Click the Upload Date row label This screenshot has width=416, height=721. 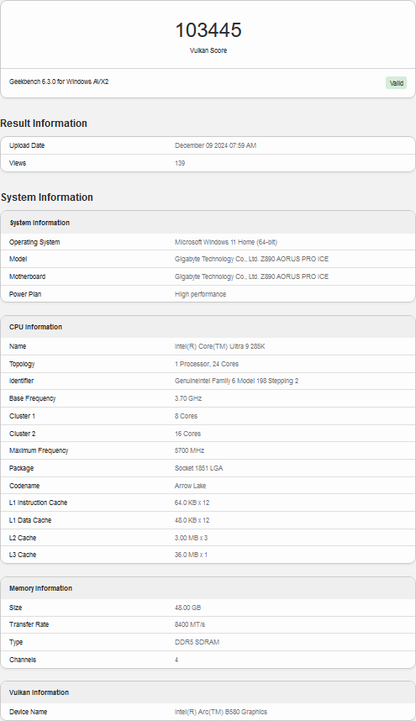pyautogui.click(x=27, y=145)
